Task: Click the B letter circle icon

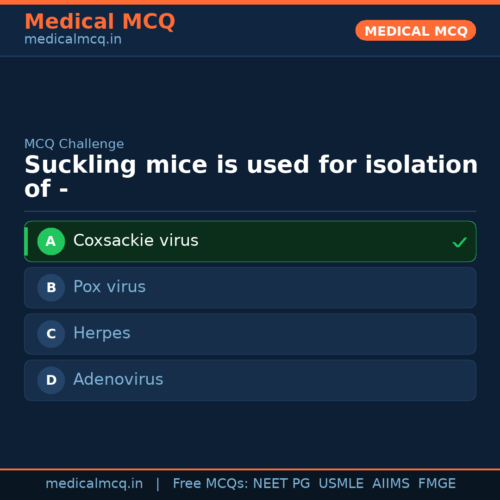Action: (x=51, y=287)
